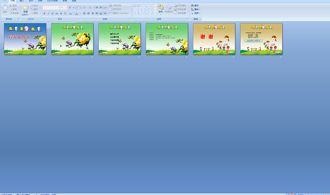The image size is (330, 195).
Task: Switch to the Insert (插入) tab
Action: [x=22, y=1]
